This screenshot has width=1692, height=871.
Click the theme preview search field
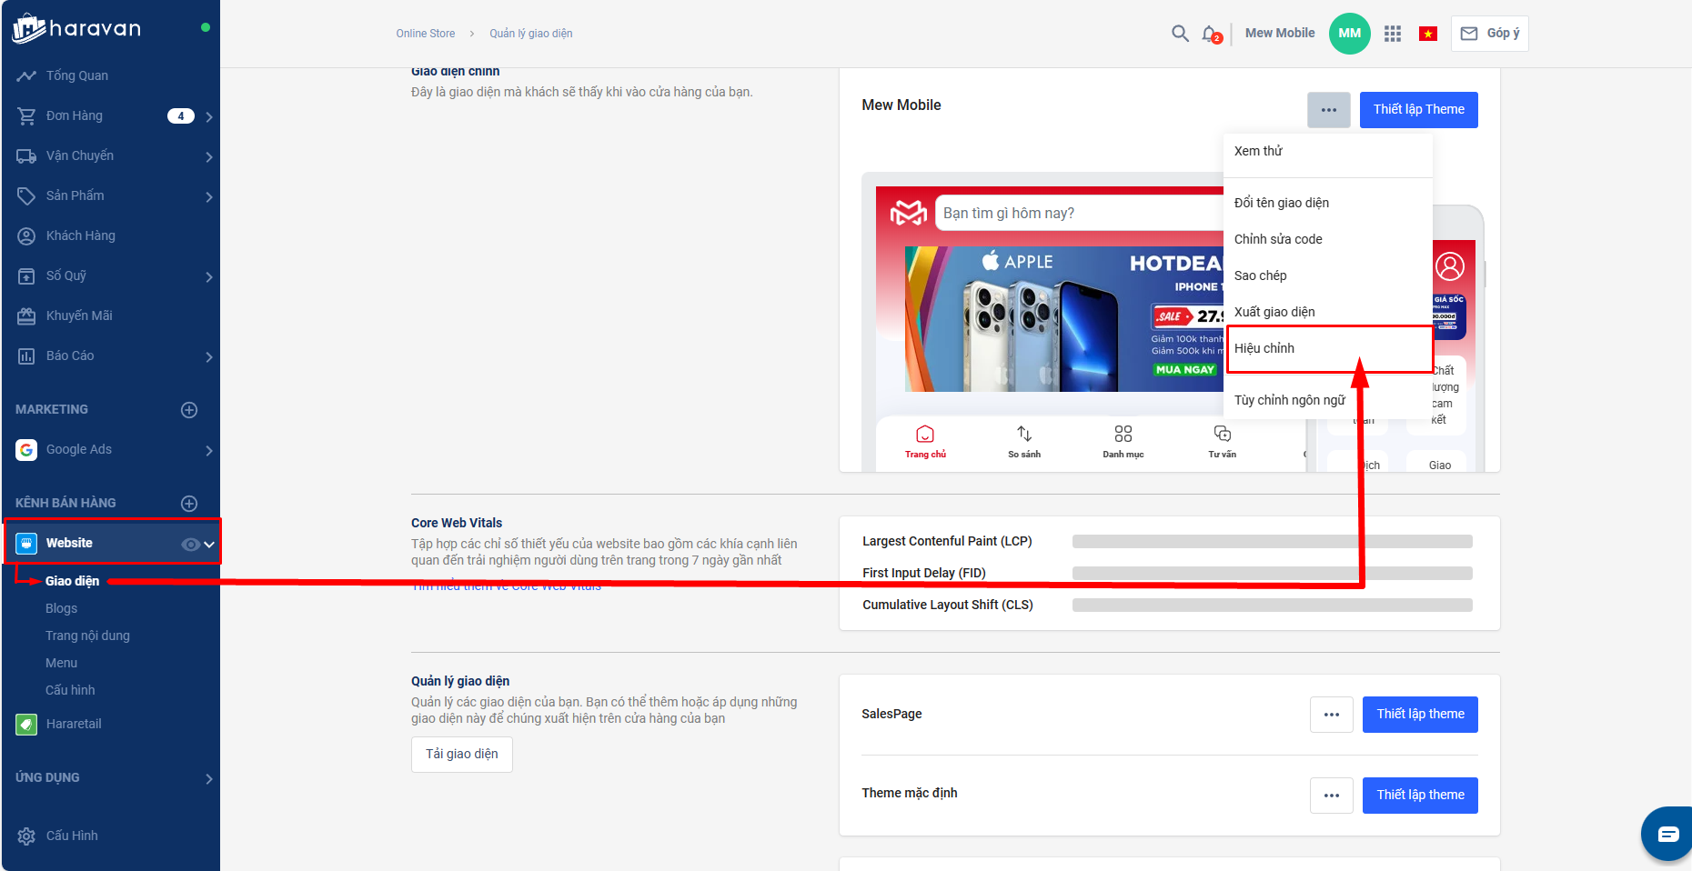1080,214
